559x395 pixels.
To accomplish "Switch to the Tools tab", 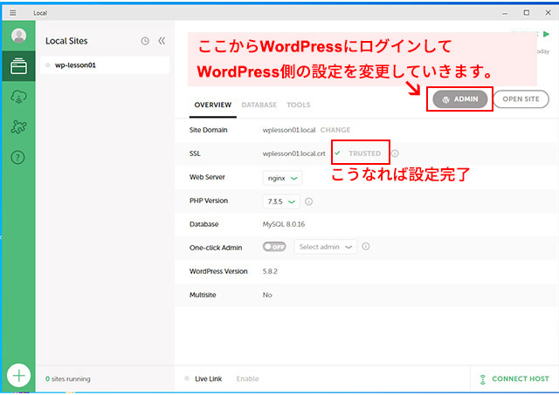I will coord(299,105).
